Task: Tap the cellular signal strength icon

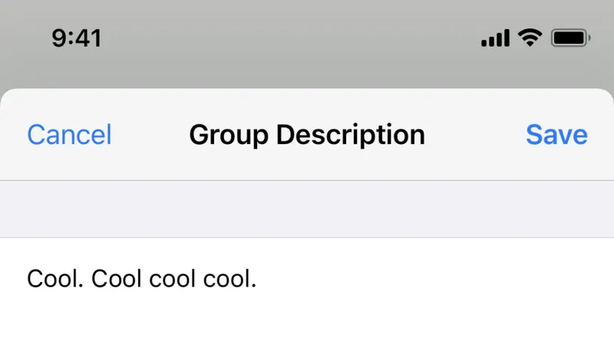Action: pos(495,38)
